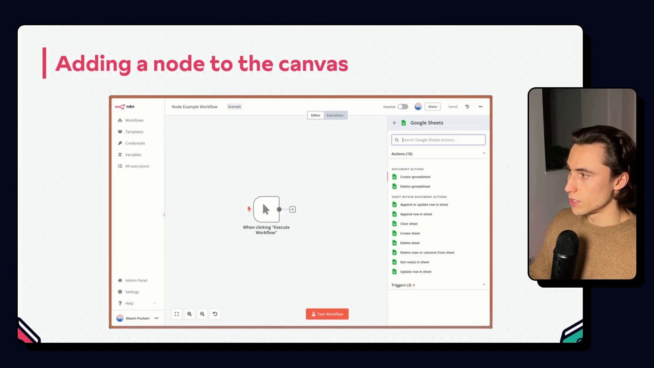Screen dimensions: 654x368
Task: Click the Maxim Poulsen avatar
Action: point(120,318)
